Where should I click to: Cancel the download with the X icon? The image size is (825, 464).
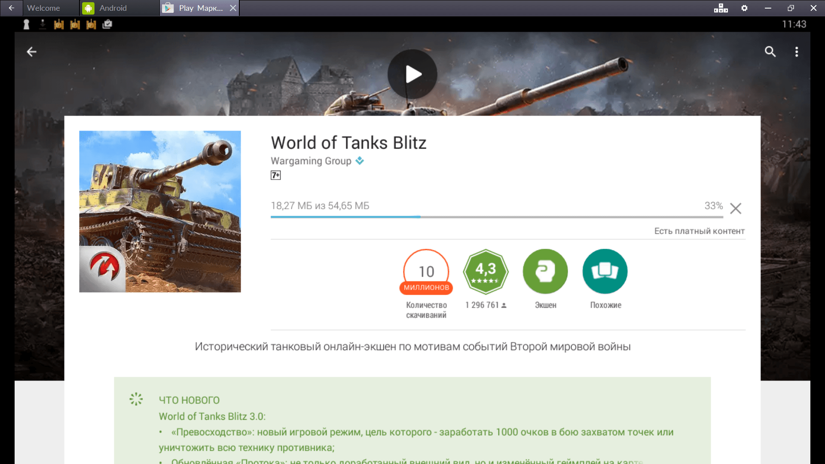coord(735,209)
